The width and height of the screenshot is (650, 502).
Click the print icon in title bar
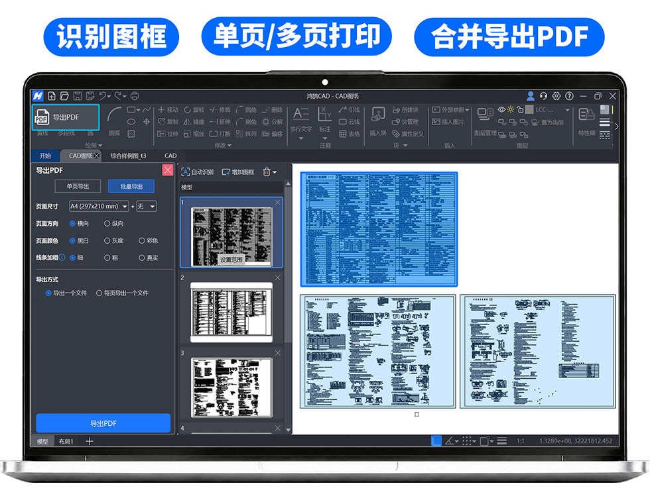[x=134, y=96]
